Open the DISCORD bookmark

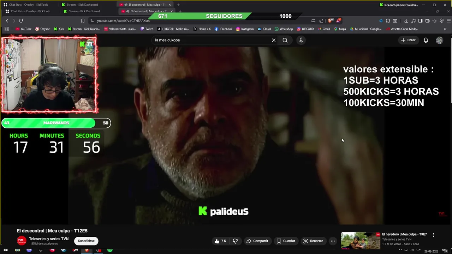click(x=305, y=29)
